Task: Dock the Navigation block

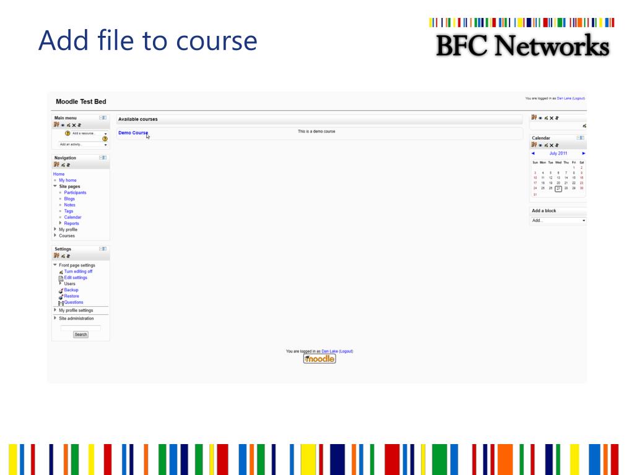Action: (103, 158)
